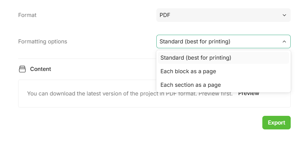307x143 pixels.
Task: Click the bordered content info box
Action: (154, 94)
